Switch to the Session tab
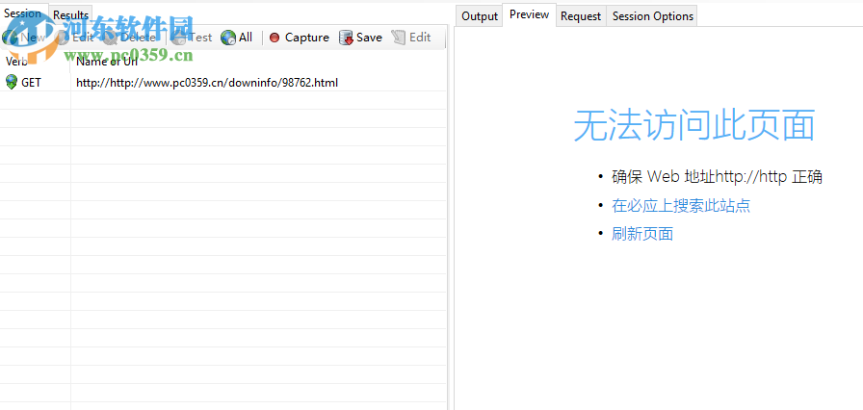Viewport: 863px width, 410px height. (23, 13)
